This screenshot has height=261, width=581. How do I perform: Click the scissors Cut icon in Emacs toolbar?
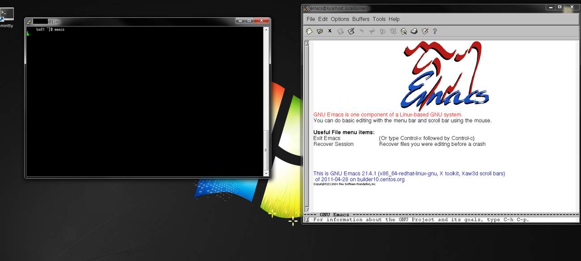tap(372, 31)
